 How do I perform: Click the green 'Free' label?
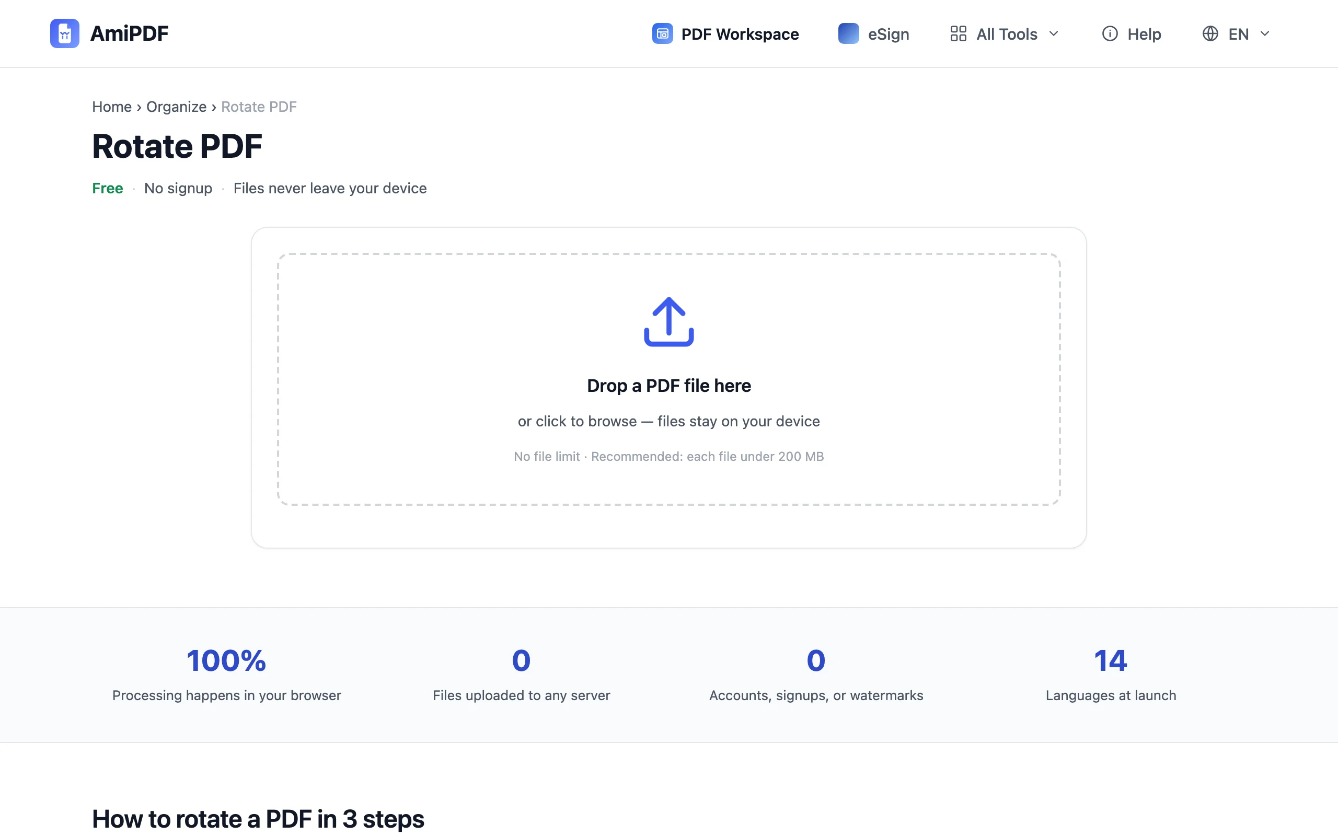click(x=107, y=189)
